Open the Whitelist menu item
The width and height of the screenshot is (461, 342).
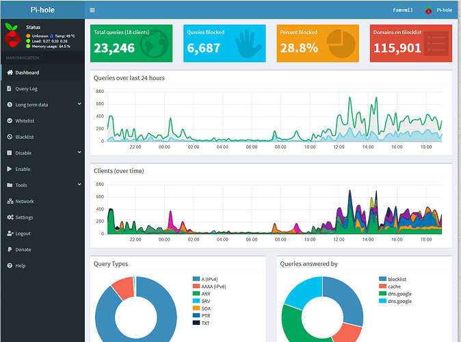pyautogui.click(x=43, y=120)
